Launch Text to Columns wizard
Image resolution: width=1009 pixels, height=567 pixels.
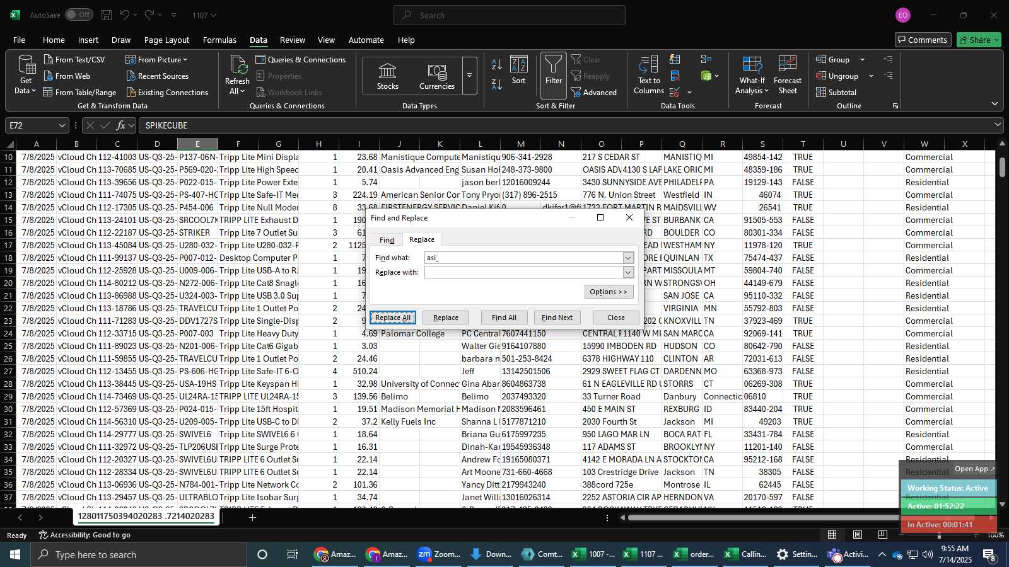(x=648, y=75)
